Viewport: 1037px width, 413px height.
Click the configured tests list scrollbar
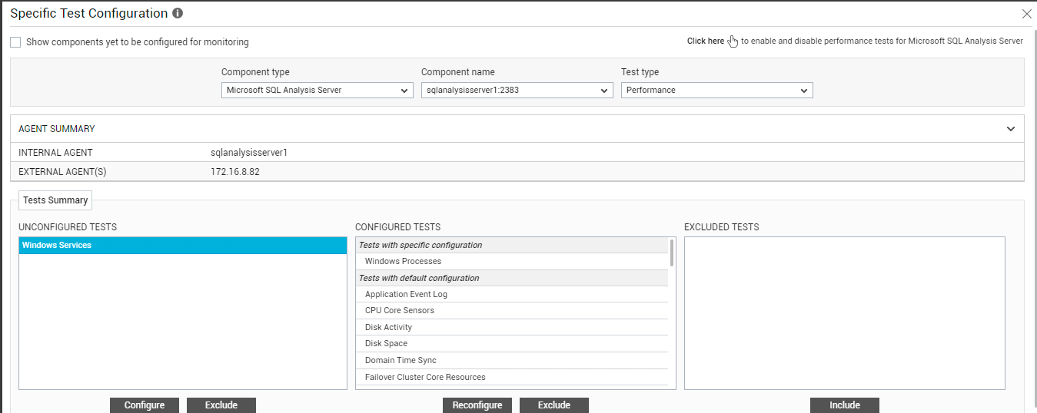[x=673, y=253]
